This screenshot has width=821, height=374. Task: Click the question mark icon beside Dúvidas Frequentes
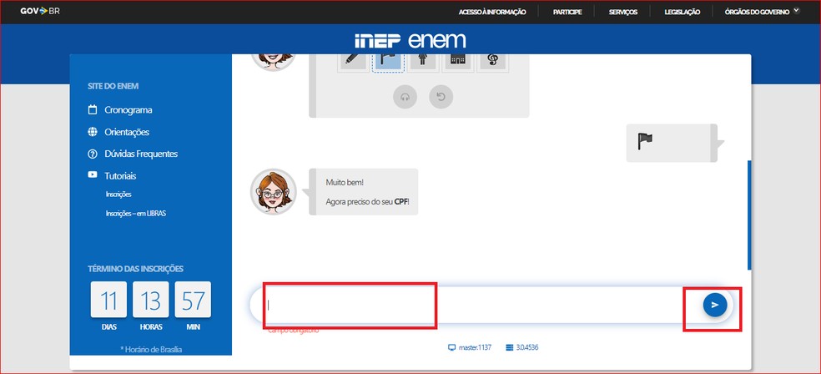pyautogui.click(x=93, y=154)
